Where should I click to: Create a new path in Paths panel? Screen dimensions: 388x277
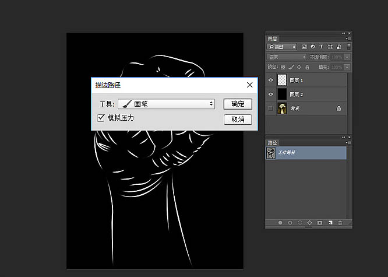tap(329, 222)
